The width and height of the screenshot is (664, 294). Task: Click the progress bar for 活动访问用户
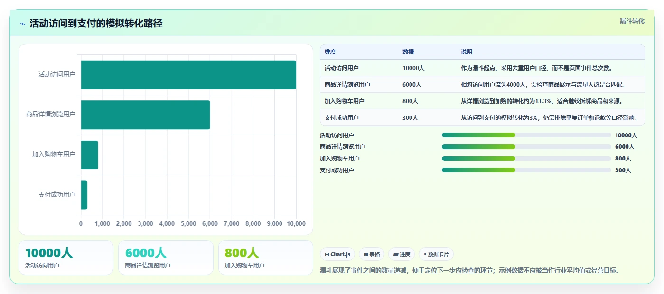coord(526,135)
